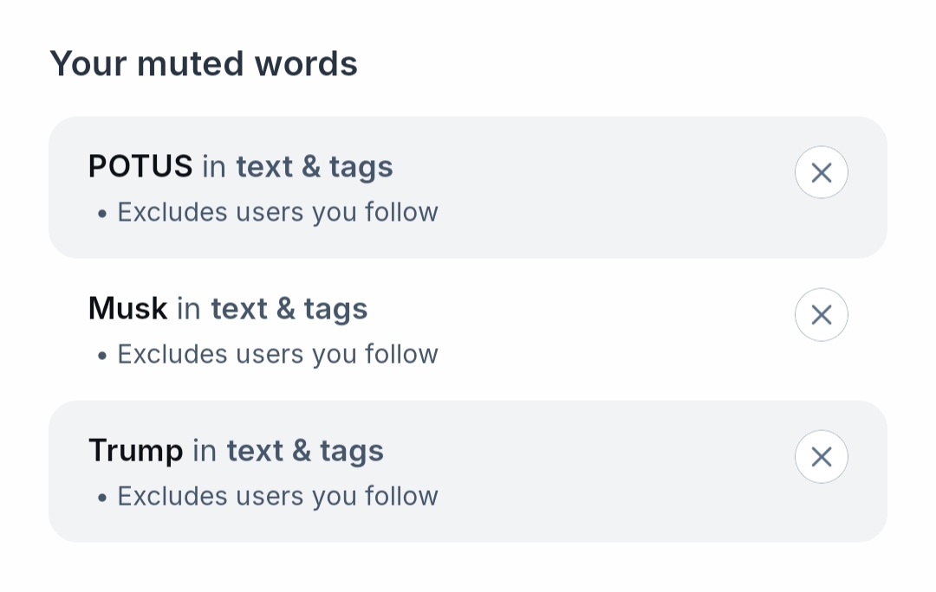This screenshot has height=592, width=936.
Task: Tap the bold Trump word label
Action: point(136,450)
